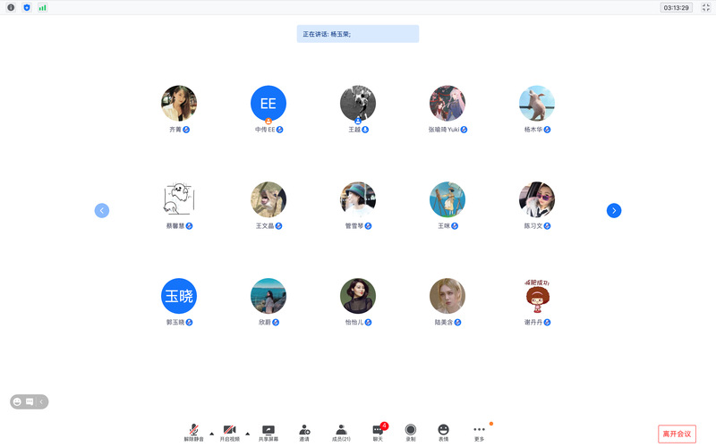
Task: Open the Members (成员) list
Action: coord(341,430)
